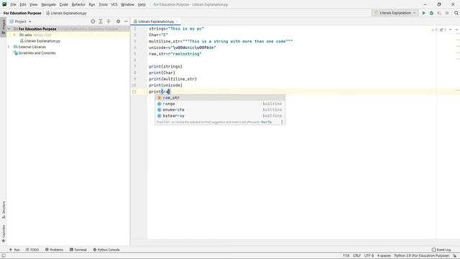Image resolution: width=460 pixels, height=259 pixels.
Task: Open the Code menu
Action: [64, 4]
